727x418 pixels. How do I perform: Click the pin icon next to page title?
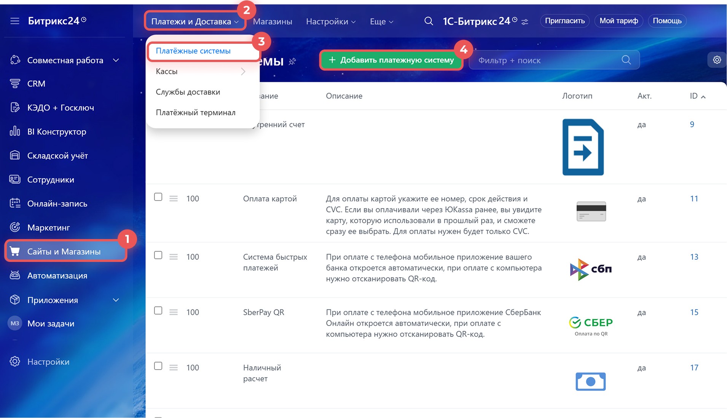click(292, 62)
